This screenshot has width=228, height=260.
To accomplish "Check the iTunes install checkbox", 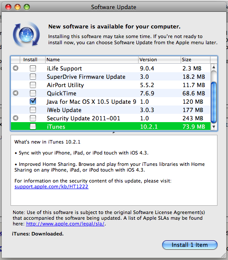I will [33, 126].
